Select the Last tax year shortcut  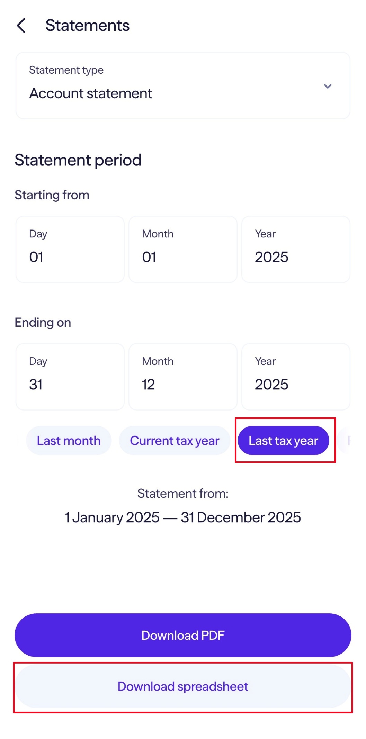(x=284, y=440)
